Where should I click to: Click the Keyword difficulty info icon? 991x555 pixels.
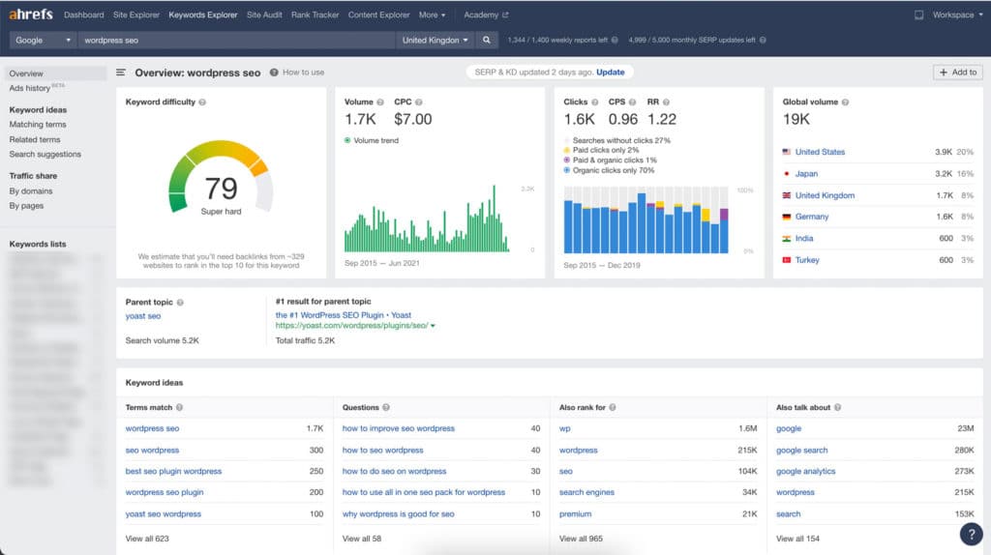[202, 102]
